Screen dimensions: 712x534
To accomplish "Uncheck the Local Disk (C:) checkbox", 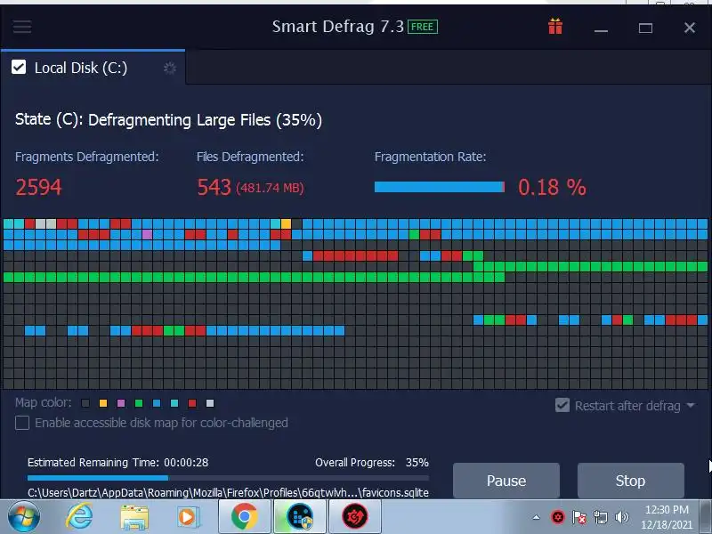I will (19, 68).
